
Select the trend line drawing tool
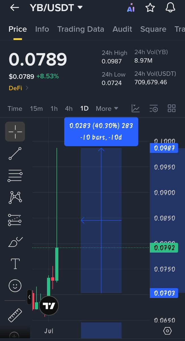(15, 153)
